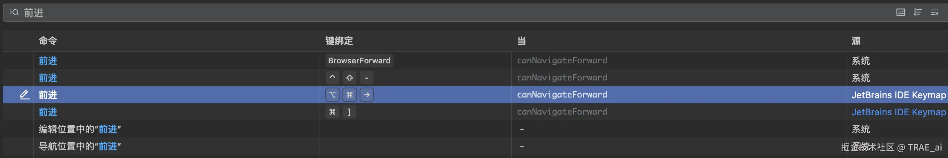Screen dimensions: 948x158
Task: Click the search filter icon in keybindings box
Action: [x=14, y=12]
